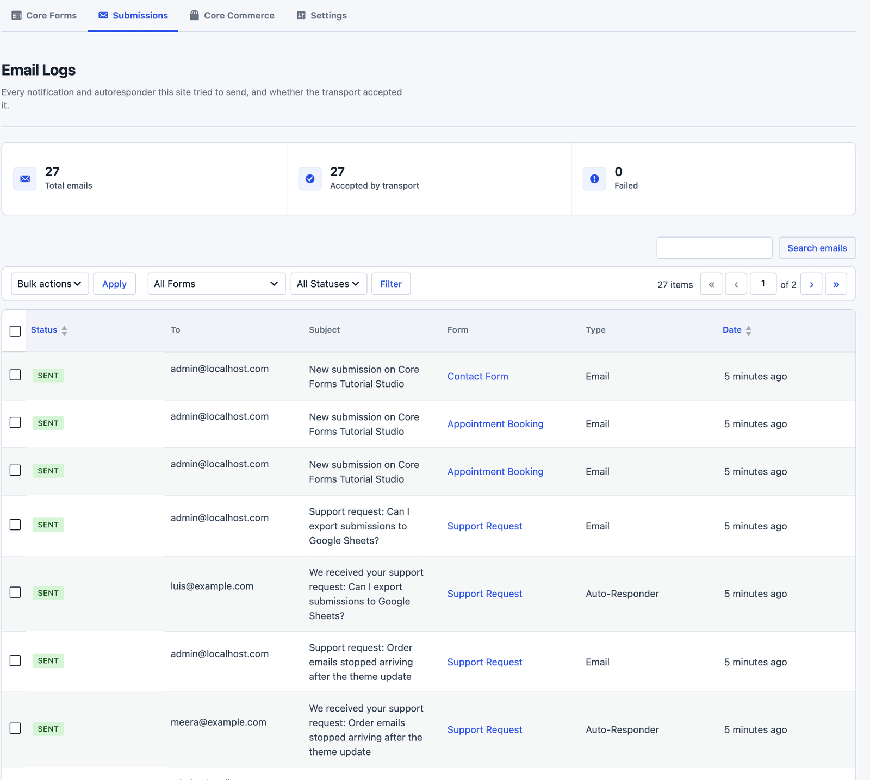Click the 27 items count text

click(x=675, y=284)
